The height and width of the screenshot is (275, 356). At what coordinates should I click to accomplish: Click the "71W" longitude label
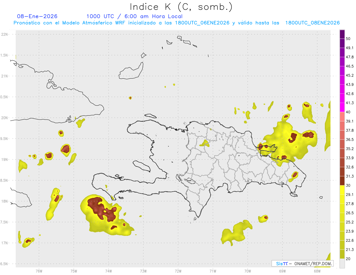tap(213, 271)
